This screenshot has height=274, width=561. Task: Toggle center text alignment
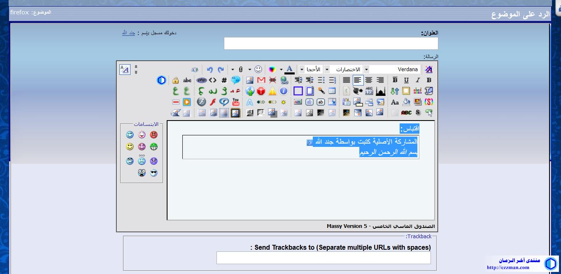[369, 80]
